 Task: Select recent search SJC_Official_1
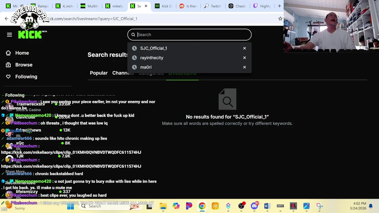pos(153,48)
